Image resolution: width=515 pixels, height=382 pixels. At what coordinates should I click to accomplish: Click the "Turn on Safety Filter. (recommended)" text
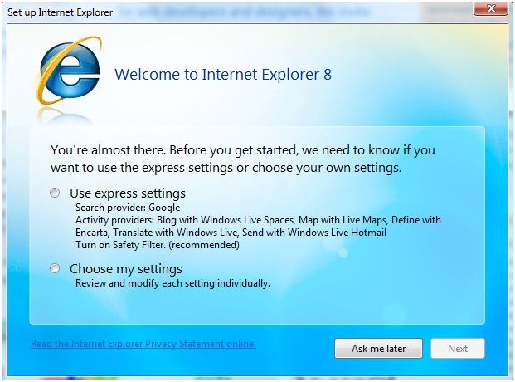click(x=158, y=245)
